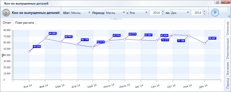
Task: Open the Шаг dropdown set to Месяц
Action: pyautogui.click(x=81, y=13)
